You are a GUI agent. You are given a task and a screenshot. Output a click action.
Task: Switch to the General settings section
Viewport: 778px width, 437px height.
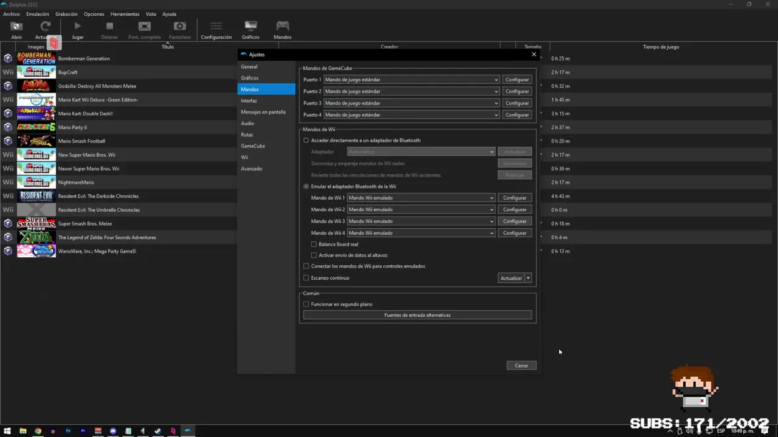coord(266,67)
